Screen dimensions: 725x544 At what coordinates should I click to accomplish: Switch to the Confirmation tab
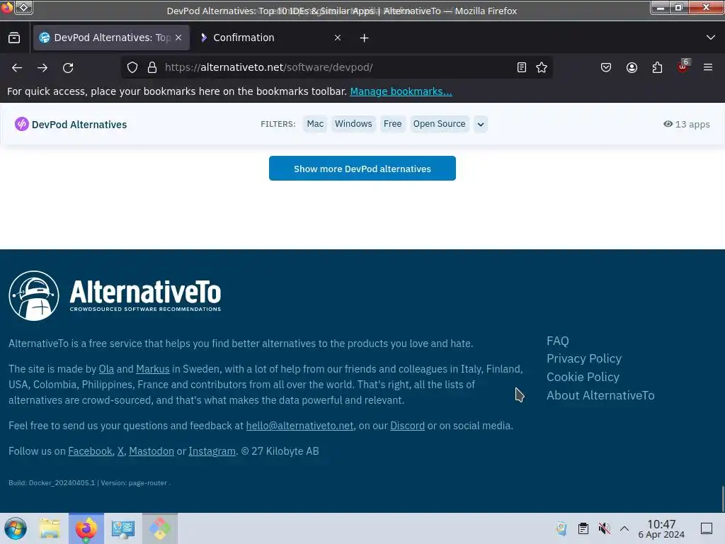(271, 38)
